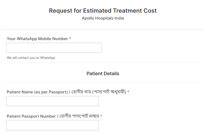Select the Patient Passport Number input box
The height and width of the screenshot is (134, 206).
pyautogui.click(x=52, y=125)
